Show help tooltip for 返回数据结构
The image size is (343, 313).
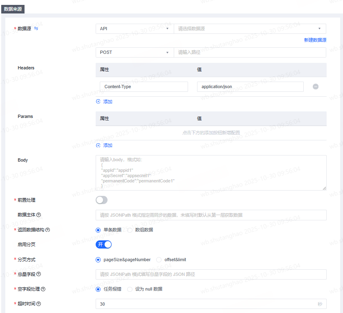click(47, 230)
